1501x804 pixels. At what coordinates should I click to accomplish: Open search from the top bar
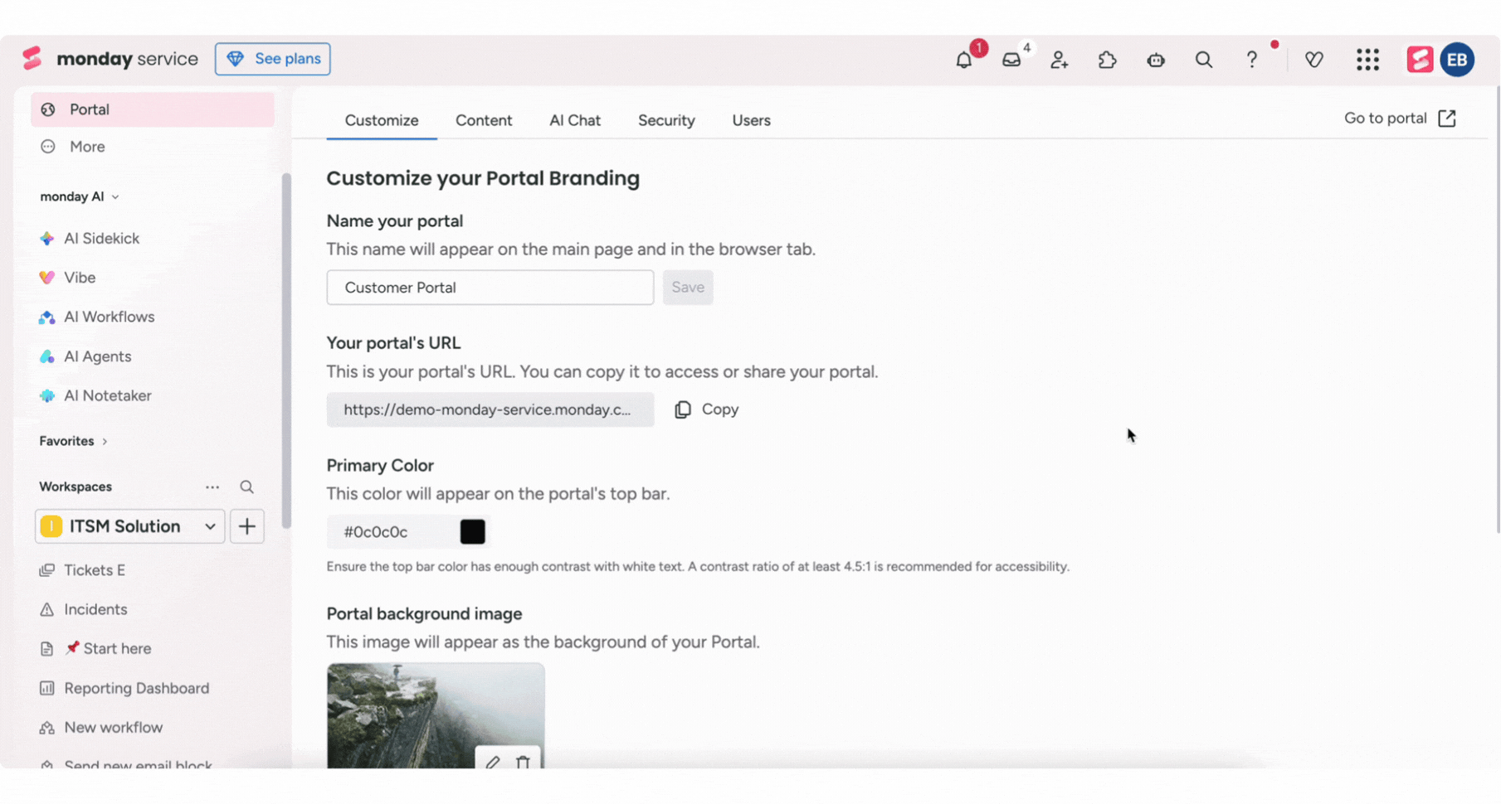pyautogui.click(x=1203, y=60)
